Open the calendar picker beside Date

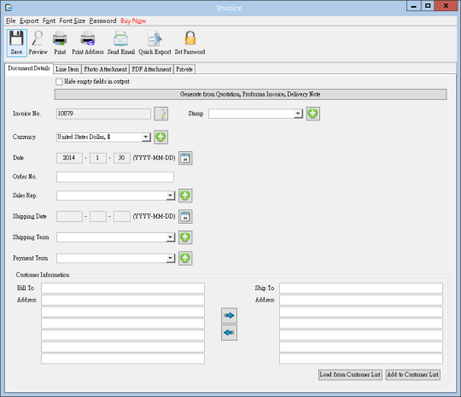click(185, 158)
